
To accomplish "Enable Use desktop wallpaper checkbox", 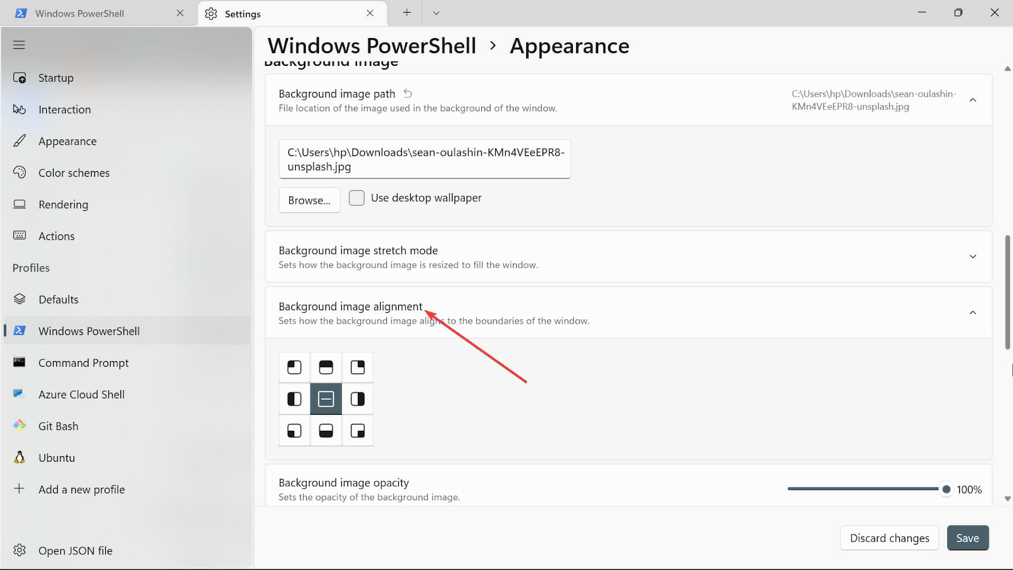I will point(356,198).
